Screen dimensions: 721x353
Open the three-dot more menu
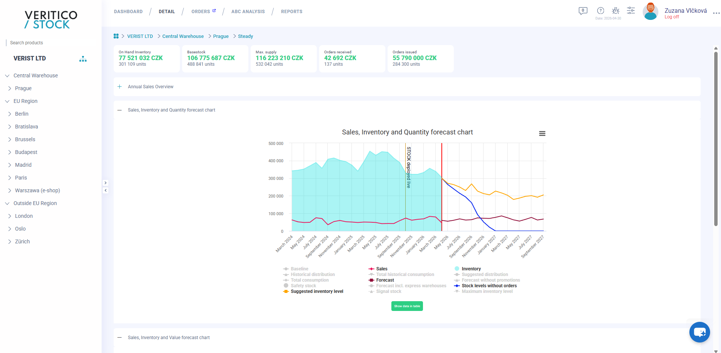tap(716, 13)
